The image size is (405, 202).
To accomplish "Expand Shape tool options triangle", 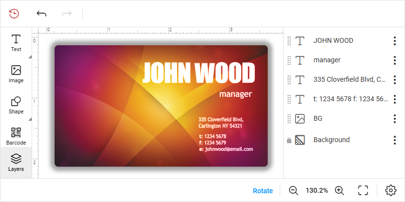I will (30, 119).
